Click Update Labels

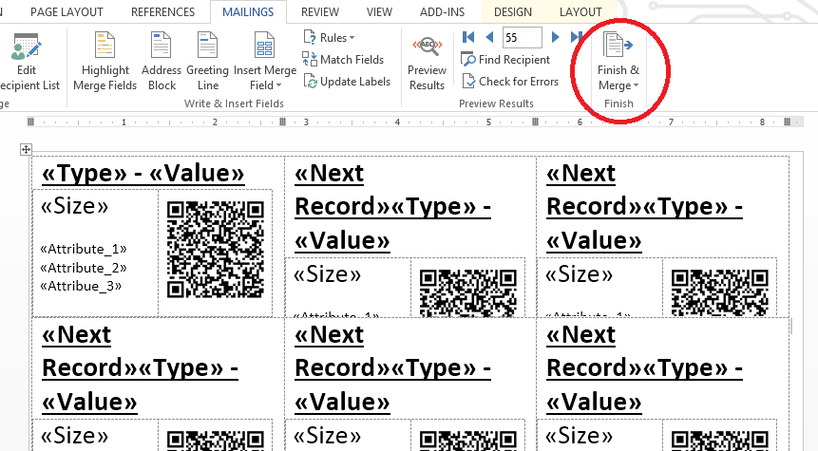(347, 82)
